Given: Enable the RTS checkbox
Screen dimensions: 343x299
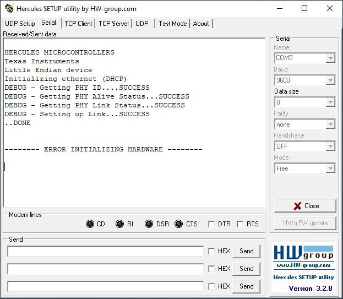Looking at the screenshot, I should point(240,224).
